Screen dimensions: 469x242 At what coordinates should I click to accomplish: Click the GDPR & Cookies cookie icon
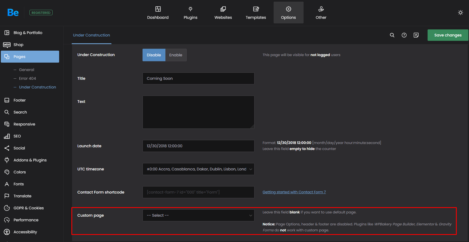coord(7,208)
